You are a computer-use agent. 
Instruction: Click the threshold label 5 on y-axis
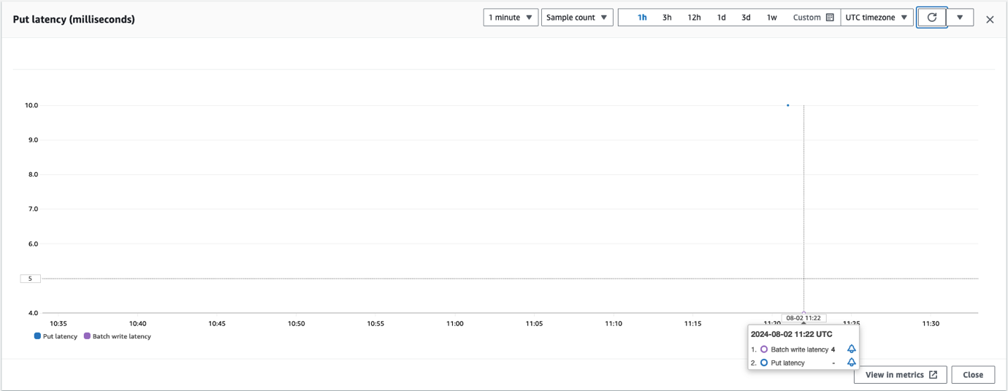point(30,279)
